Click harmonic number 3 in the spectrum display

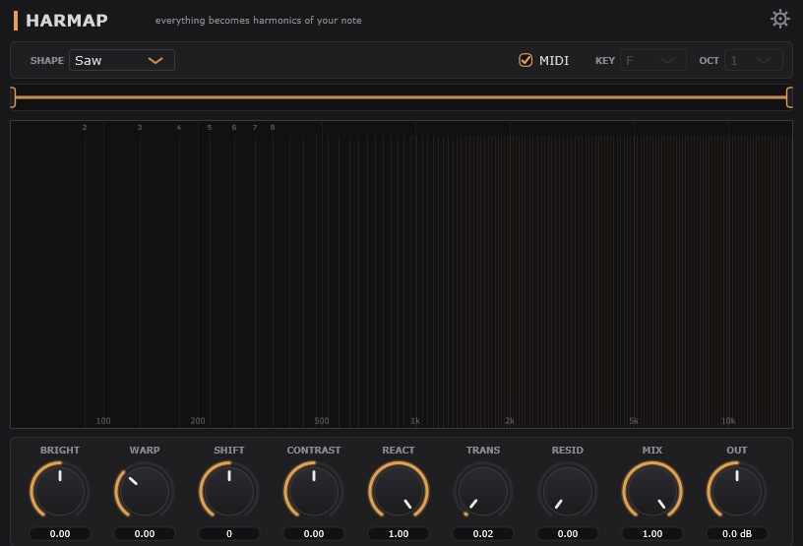(x=140, y=127)
